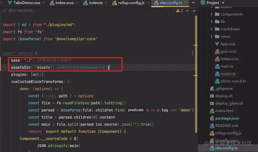This screenshot has height=152, width=258.
Task: Click the TS icon of router.ts
Action: [x=217, y=74]
